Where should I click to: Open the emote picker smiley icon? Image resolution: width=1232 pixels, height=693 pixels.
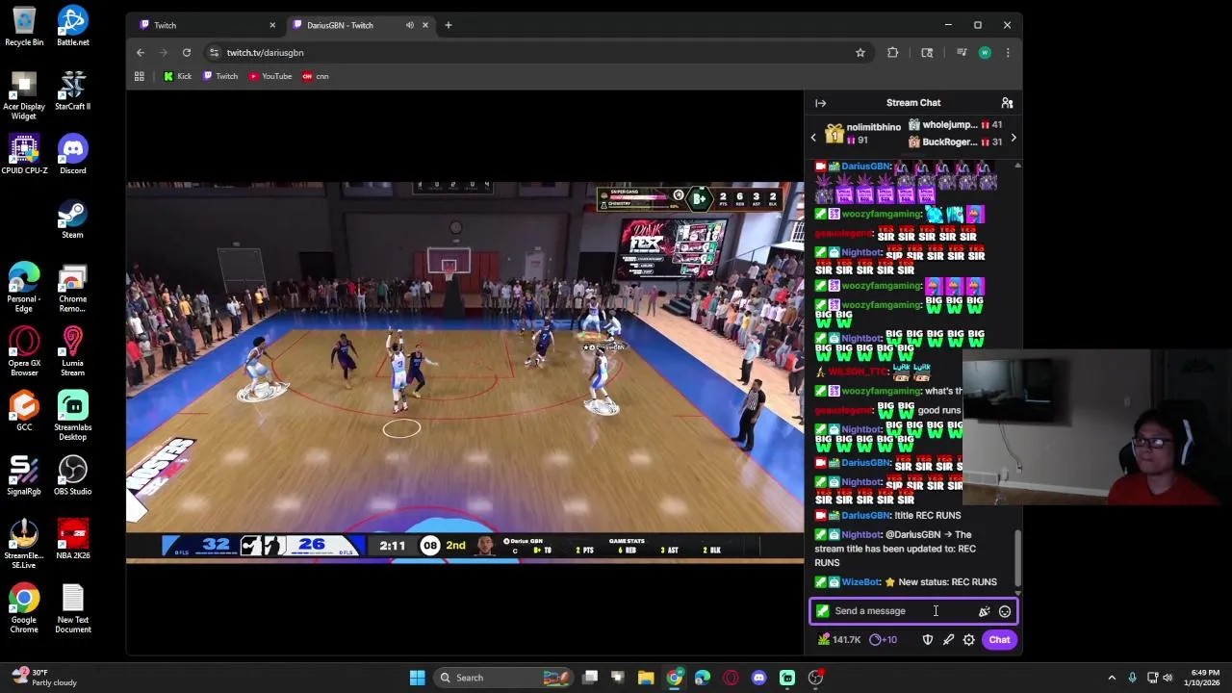tap(1005, 611)
